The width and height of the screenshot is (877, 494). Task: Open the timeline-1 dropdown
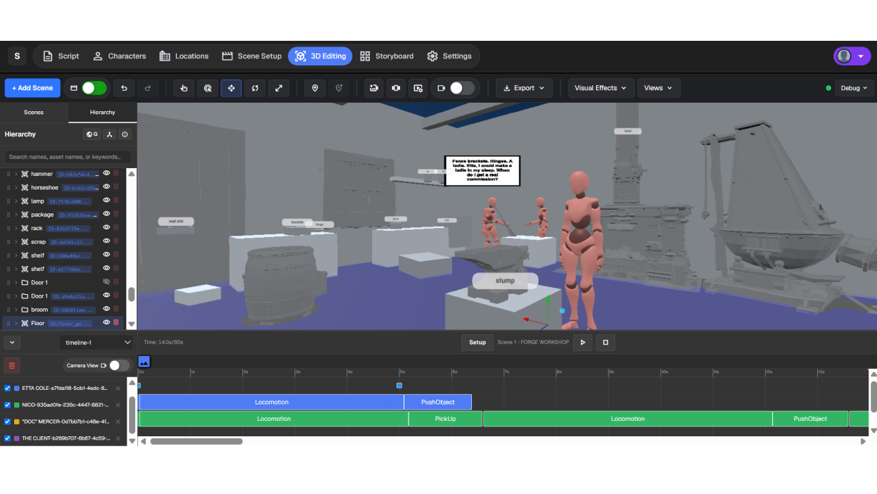[97, 343]
